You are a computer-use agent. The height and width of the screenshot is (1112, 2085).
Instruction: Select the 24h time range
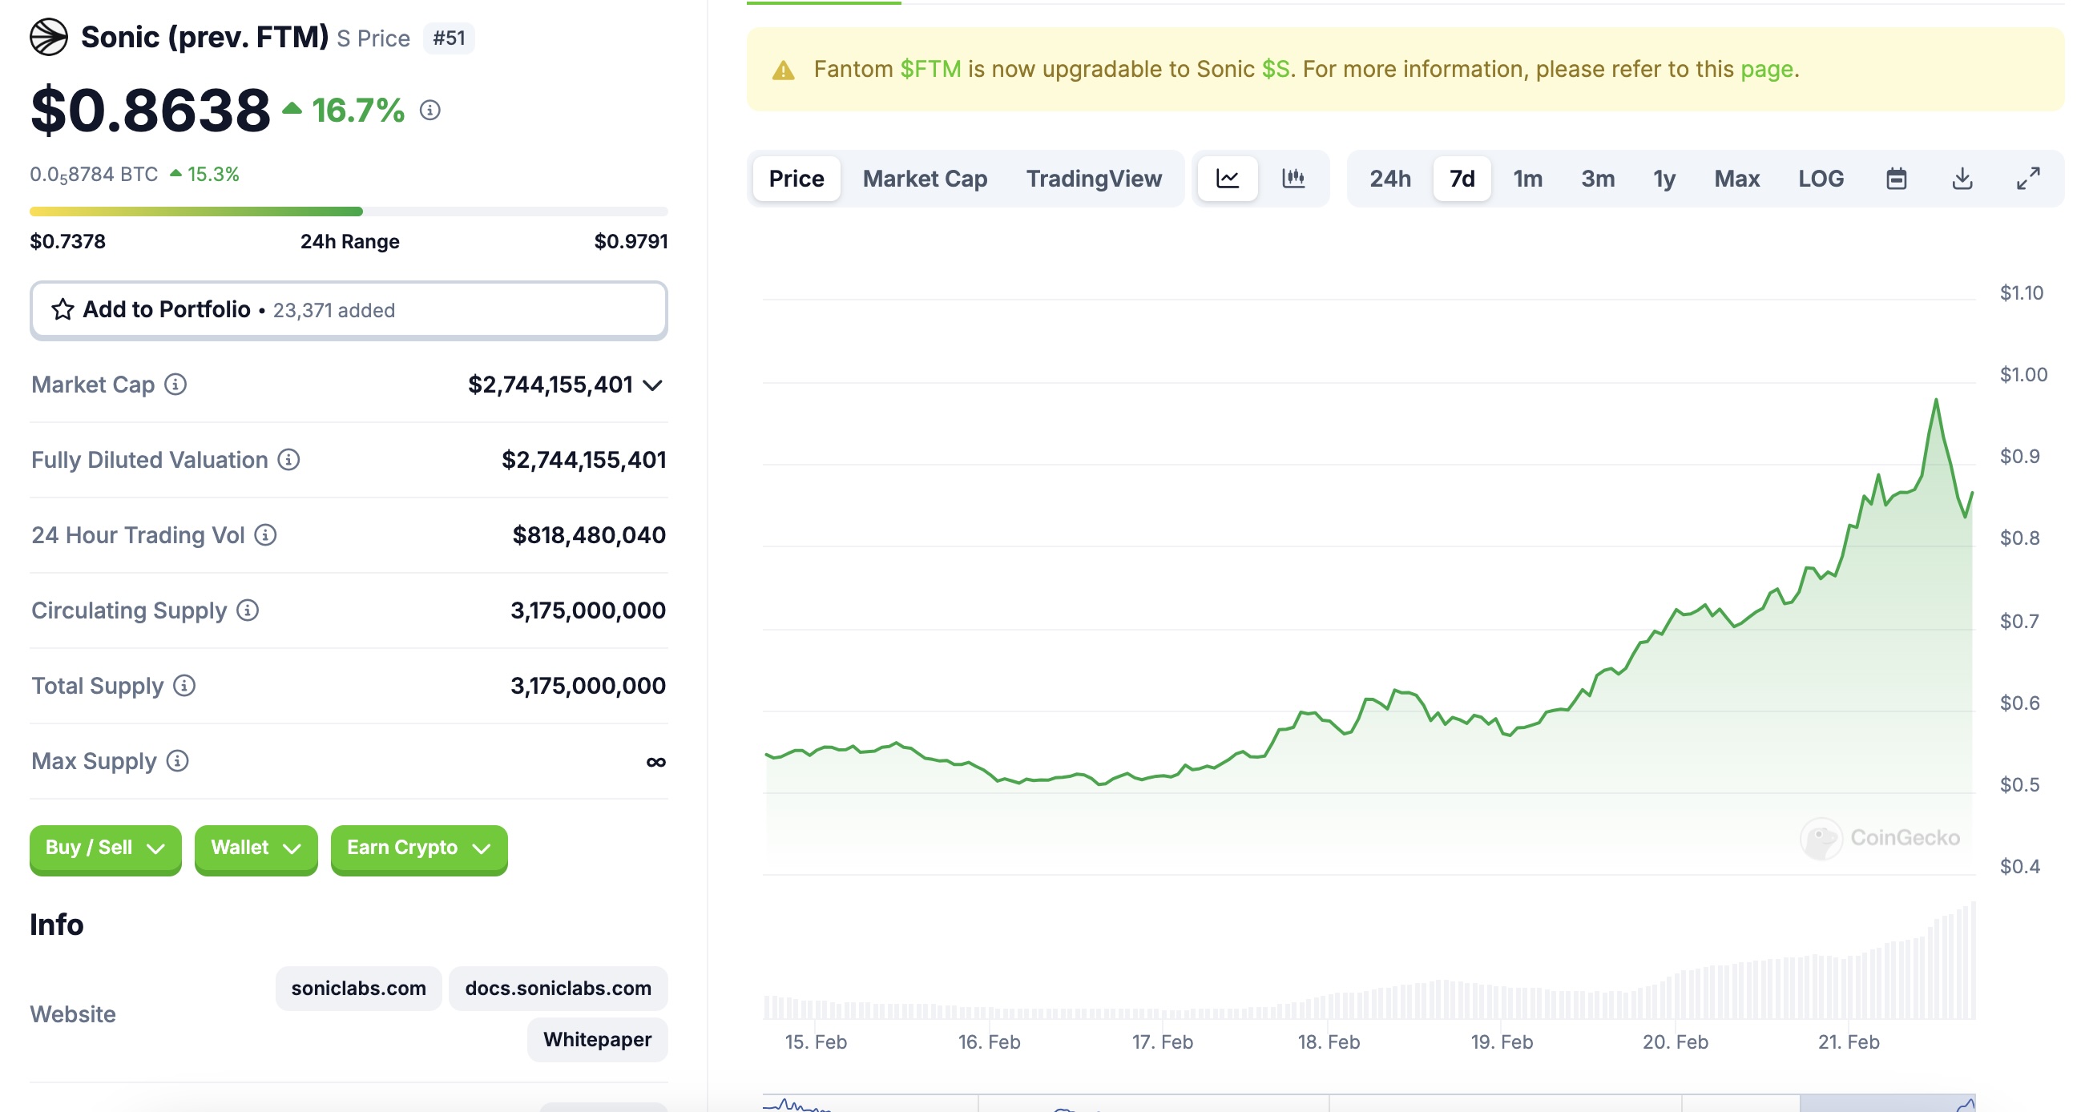tap(1389, 178)
